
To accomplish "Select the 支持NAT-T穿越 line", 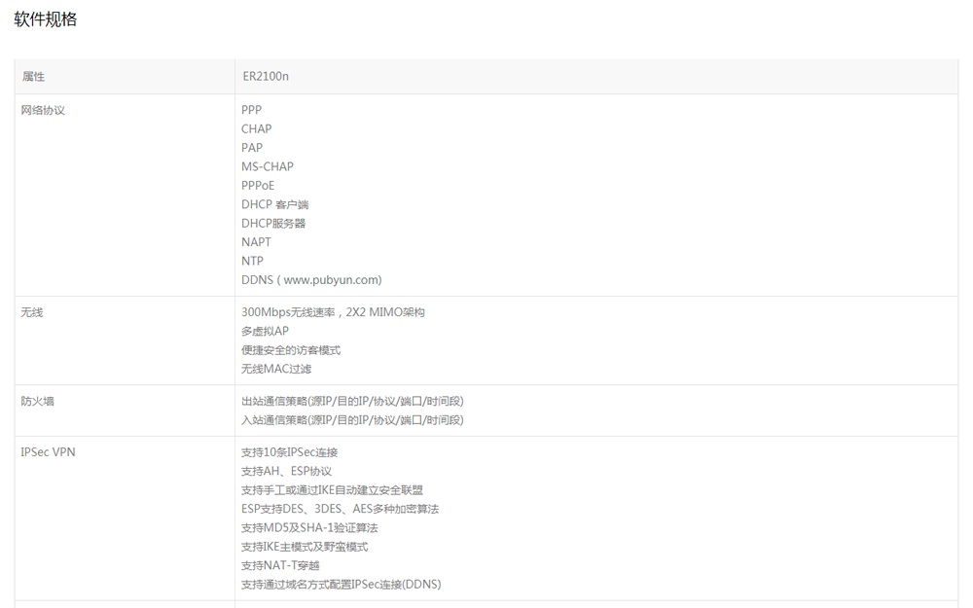I will pos(280,566).
